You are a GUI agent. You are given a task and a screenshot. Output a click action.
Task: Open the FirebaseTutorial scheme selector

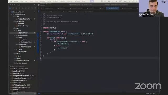coord(75,5)
